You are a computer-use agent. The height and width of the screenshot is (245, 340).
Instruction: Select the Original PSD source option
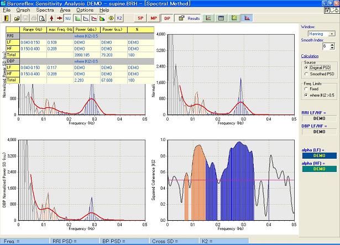click(x=317, y=67)
